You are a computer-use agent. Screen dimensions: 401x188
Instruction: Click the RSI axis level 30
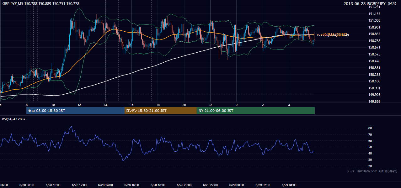click(370, 160)
